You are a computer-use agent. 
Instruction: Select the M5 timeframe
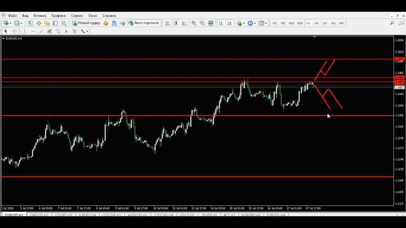(x=283, y=23)
